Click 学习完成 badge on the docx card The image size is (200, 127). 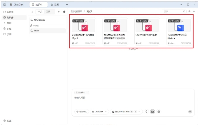coord(174,21)
